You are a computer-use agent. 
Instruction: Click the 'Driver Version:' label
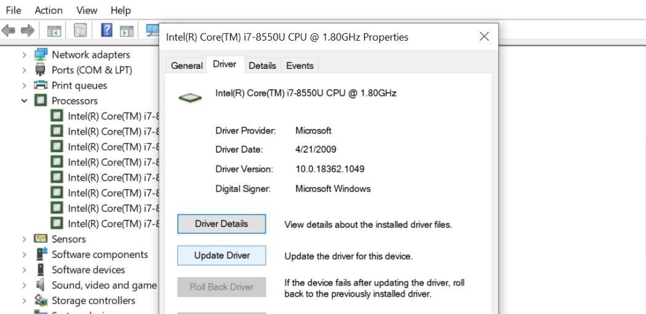pos(244,169)
